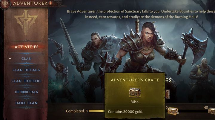Image resolution: width=215 pixels, height=120 pixels.
Task: Select Dark Clan in the sidebar
Action: click(26, 103)
